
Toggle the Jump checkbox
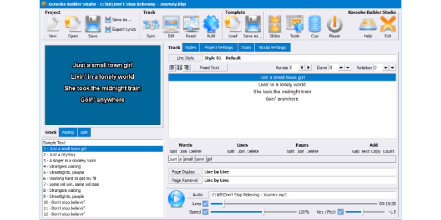pos(205,204)
